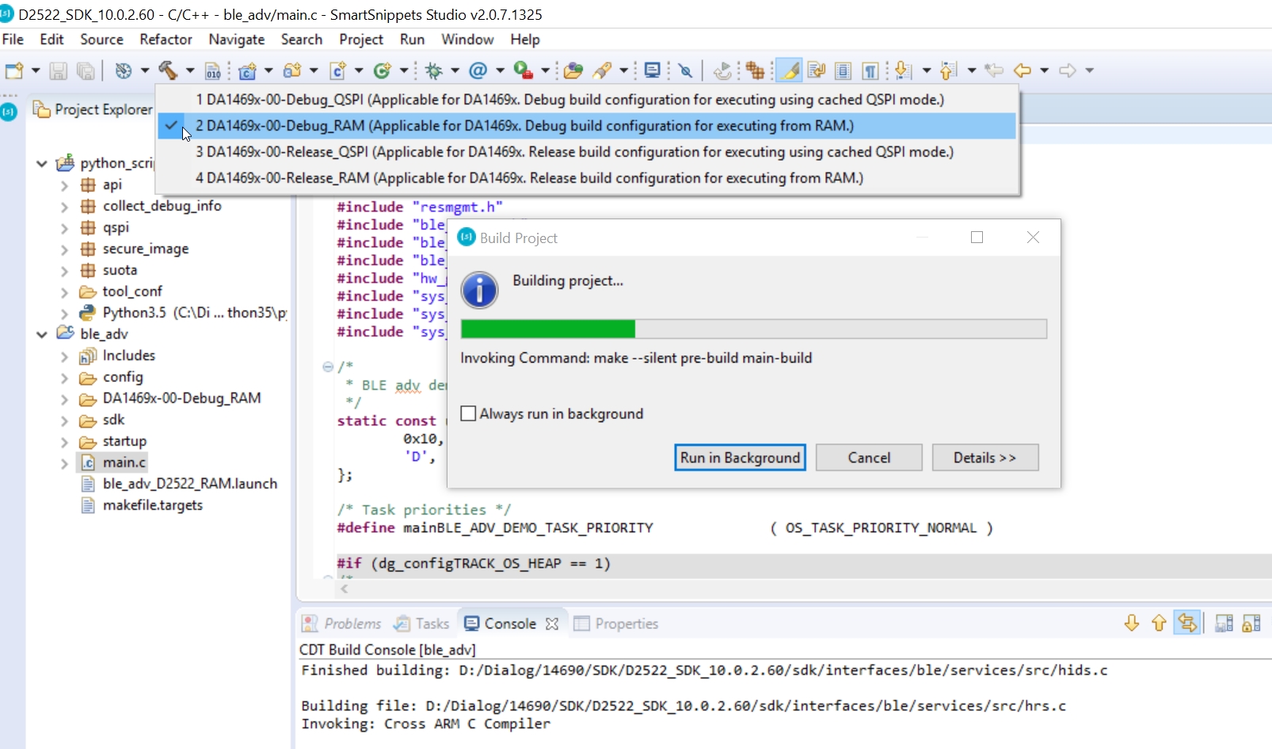Open dropdown arrow next to Debug bug
The height and width of the screenshot is (749, 1272).
(x=455, y=70)
